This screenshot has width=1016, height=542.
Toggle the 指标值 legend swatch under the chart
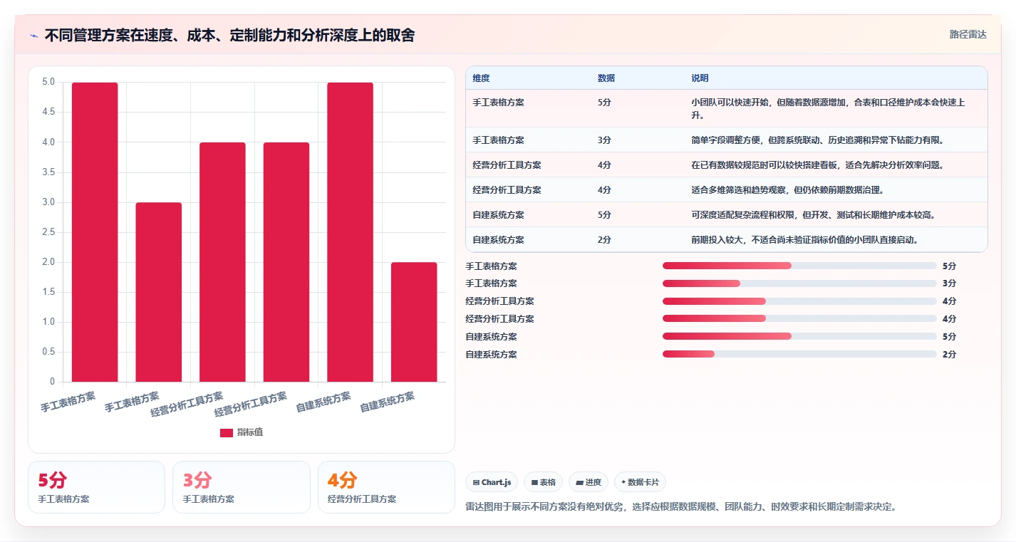pos(227,432)
